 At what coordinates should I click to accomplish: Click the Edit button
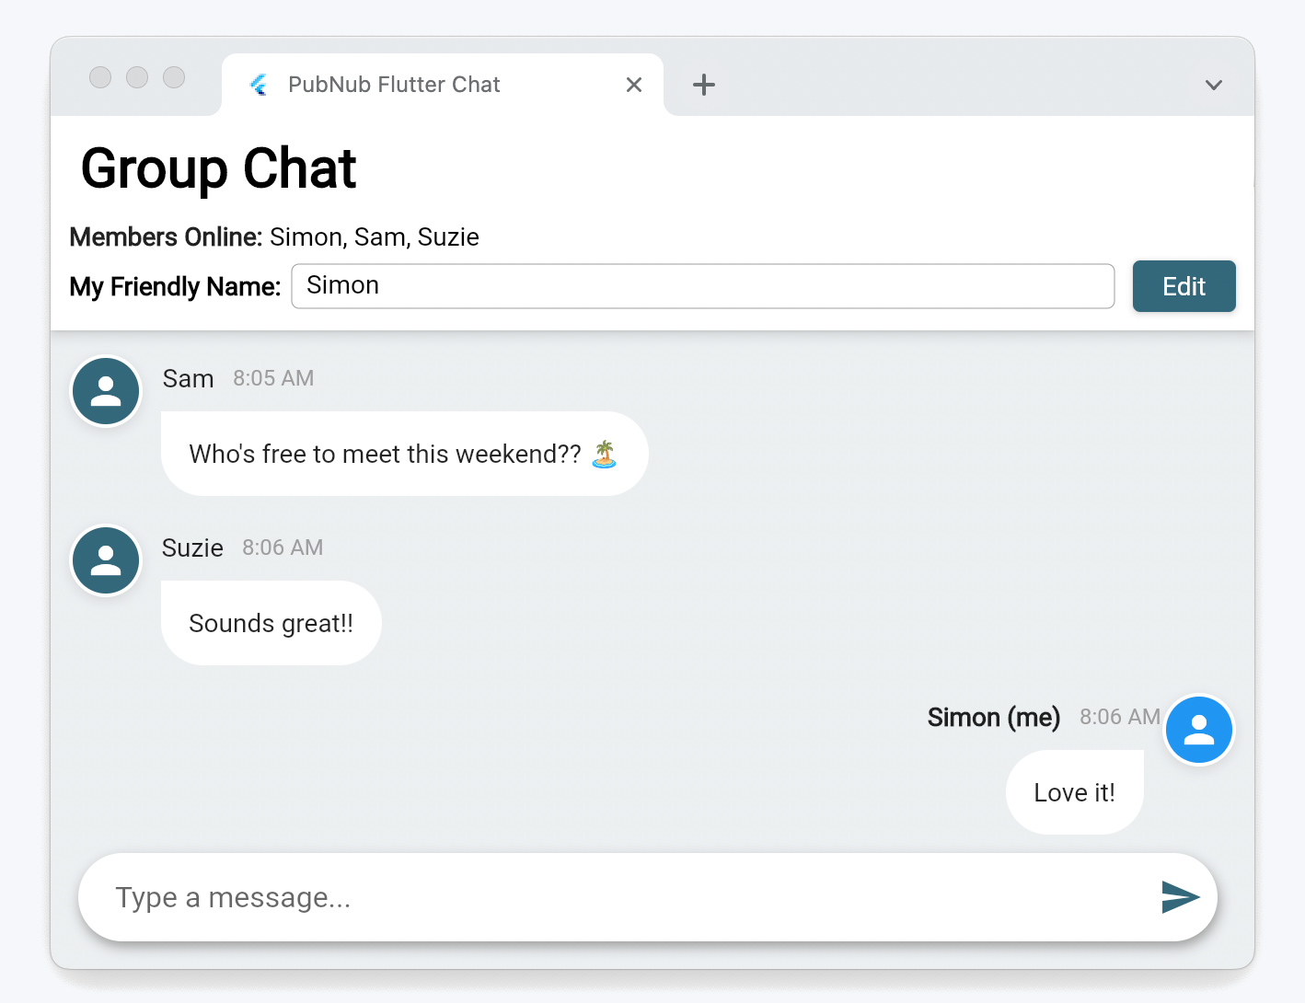pyautogui.click(x=1184, y=286)
